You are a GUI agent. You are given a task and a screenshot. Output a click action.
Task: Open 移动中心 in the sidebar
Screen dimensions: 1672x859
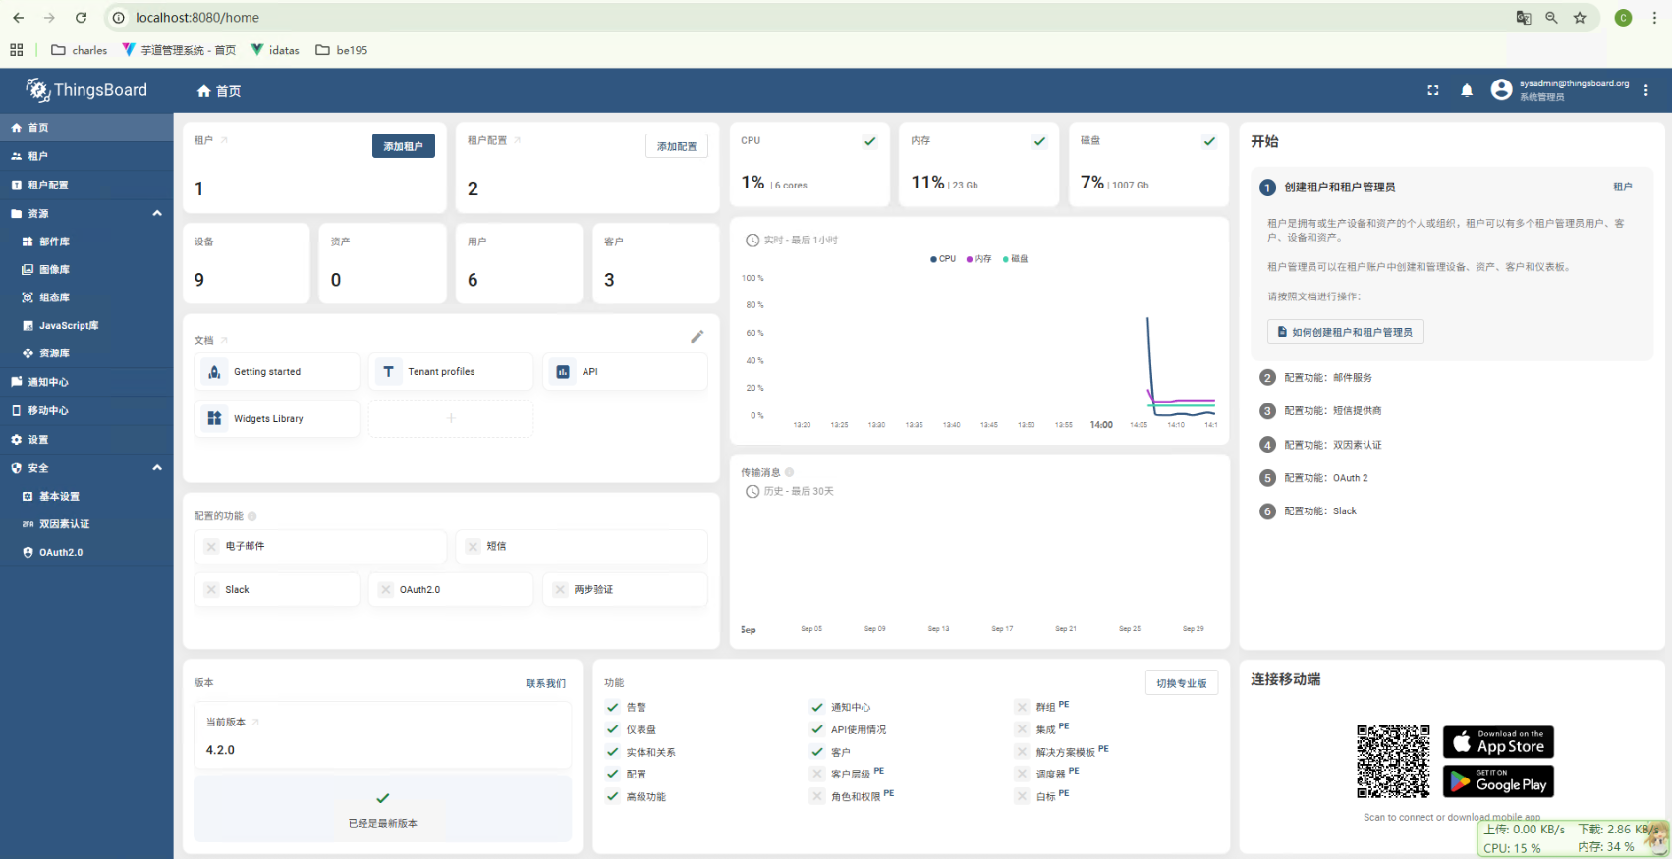coord(86,410)
